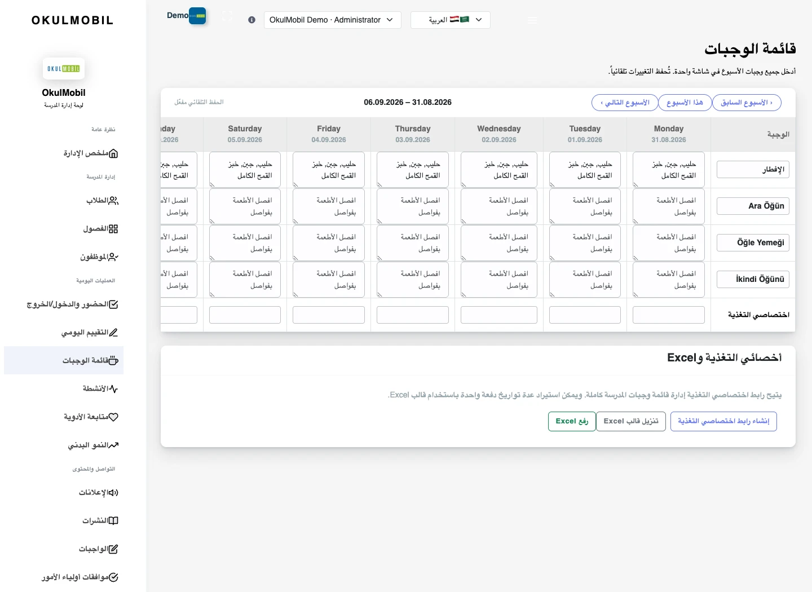Image resolution: width=812 pixels, height=592 pixels.
Task: Click the Demo logo badge
Action: pyautogui.click(x=197, y=16)
